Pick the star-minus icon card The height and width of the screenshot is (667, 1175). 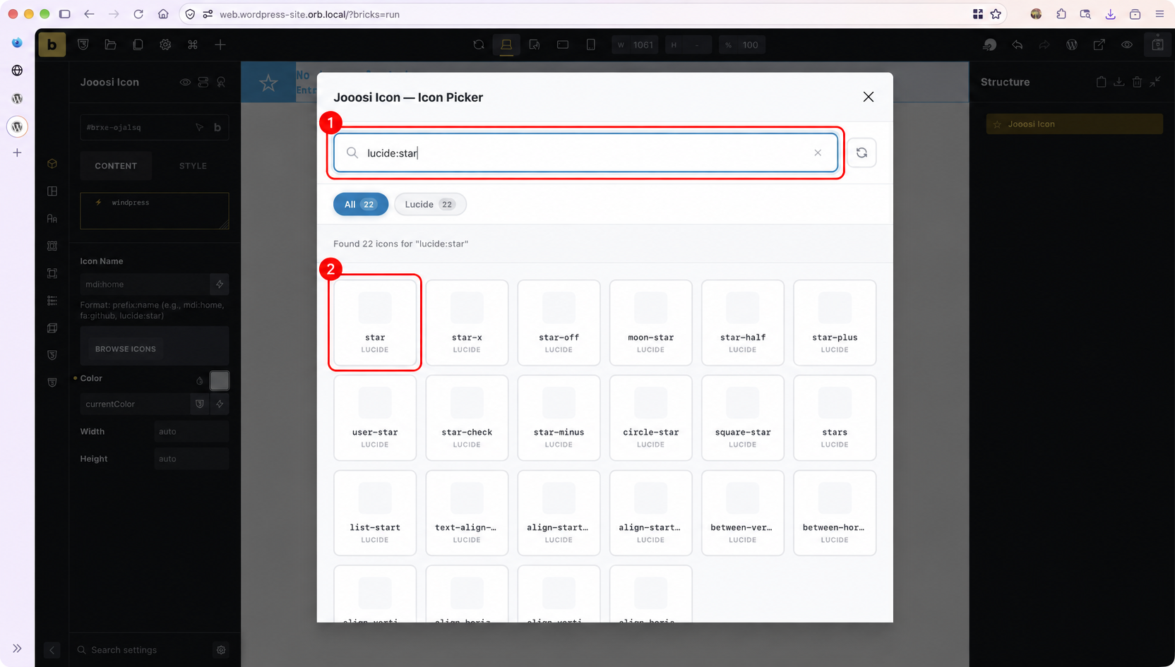[x=559, y=418]
